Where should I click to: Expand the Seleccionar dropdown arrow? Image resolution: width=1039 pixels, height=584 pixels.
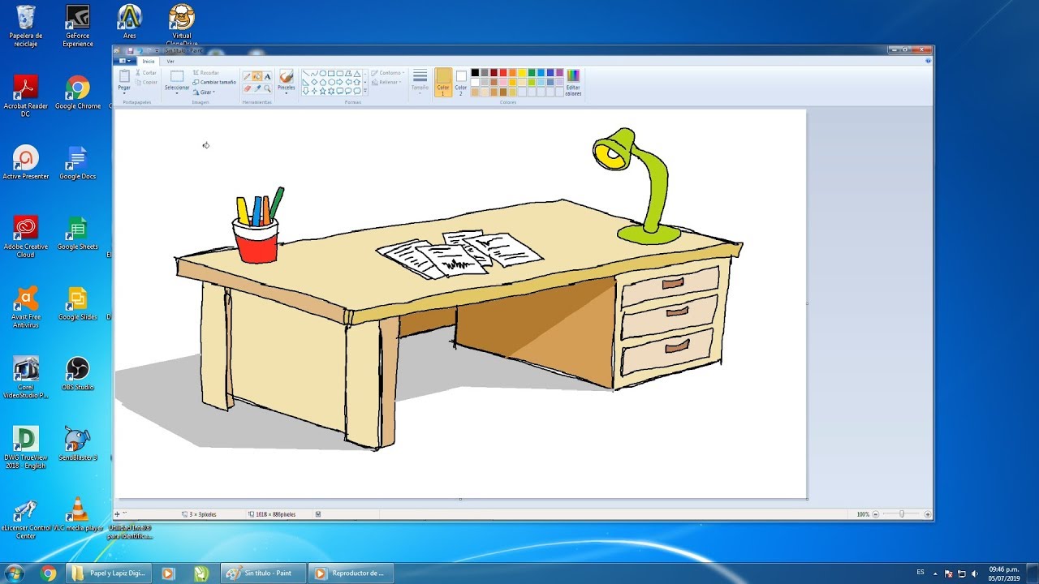(x=177, y=93)
